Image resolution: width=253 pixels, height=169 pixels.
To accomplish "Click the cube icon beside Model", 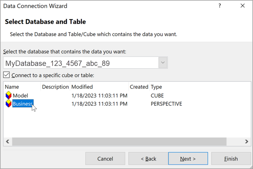I will coord(8,96).
